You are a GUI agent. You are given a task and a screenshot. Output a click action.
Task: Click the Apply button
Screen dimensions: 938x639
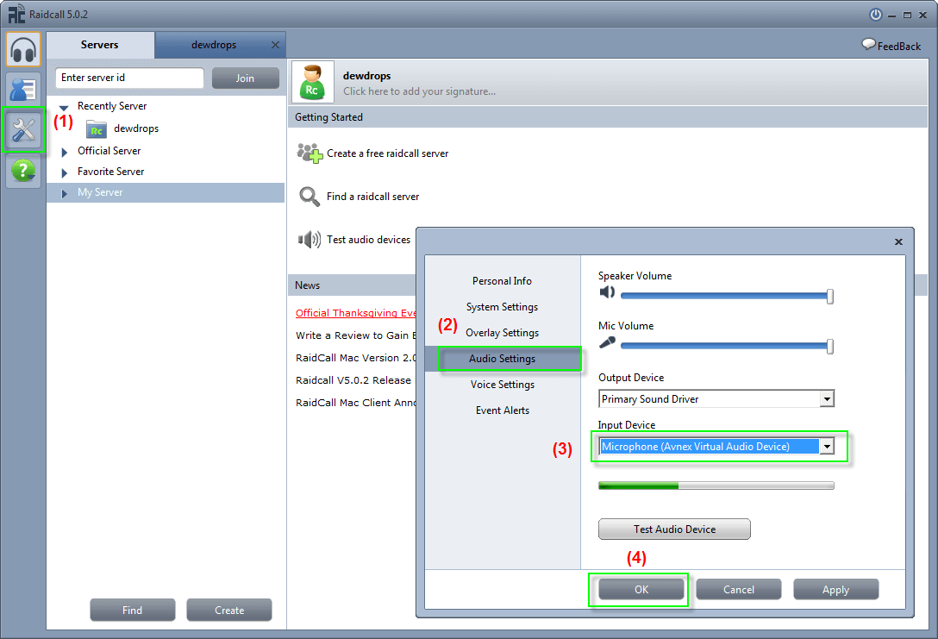click(x=835, y=590)
